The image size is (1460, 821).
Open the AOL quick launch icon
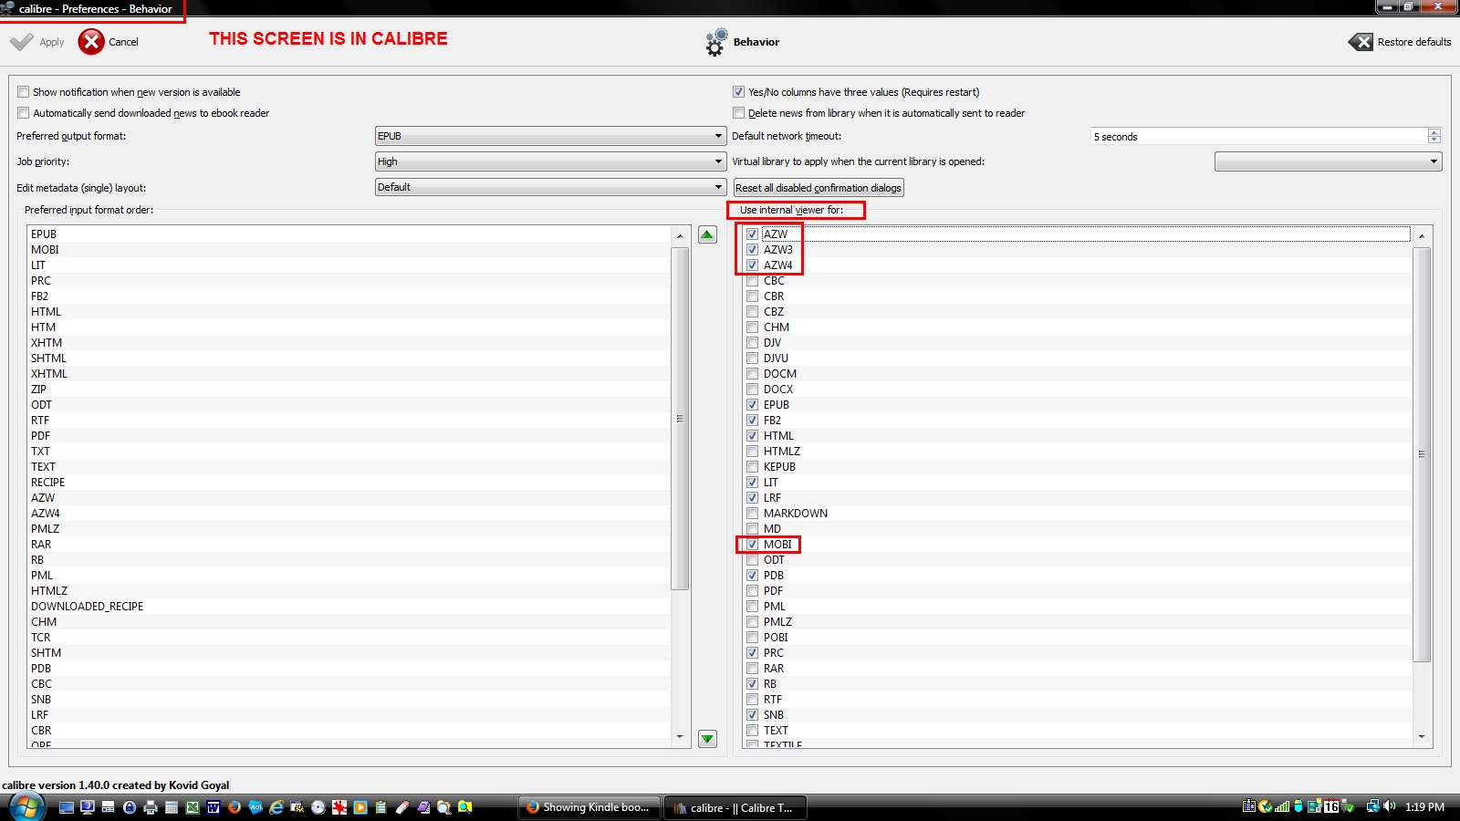(x=255, y=807)
